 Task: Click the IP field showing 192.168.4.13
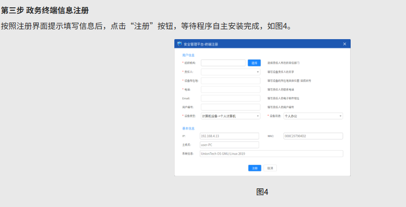pos(229,136)
